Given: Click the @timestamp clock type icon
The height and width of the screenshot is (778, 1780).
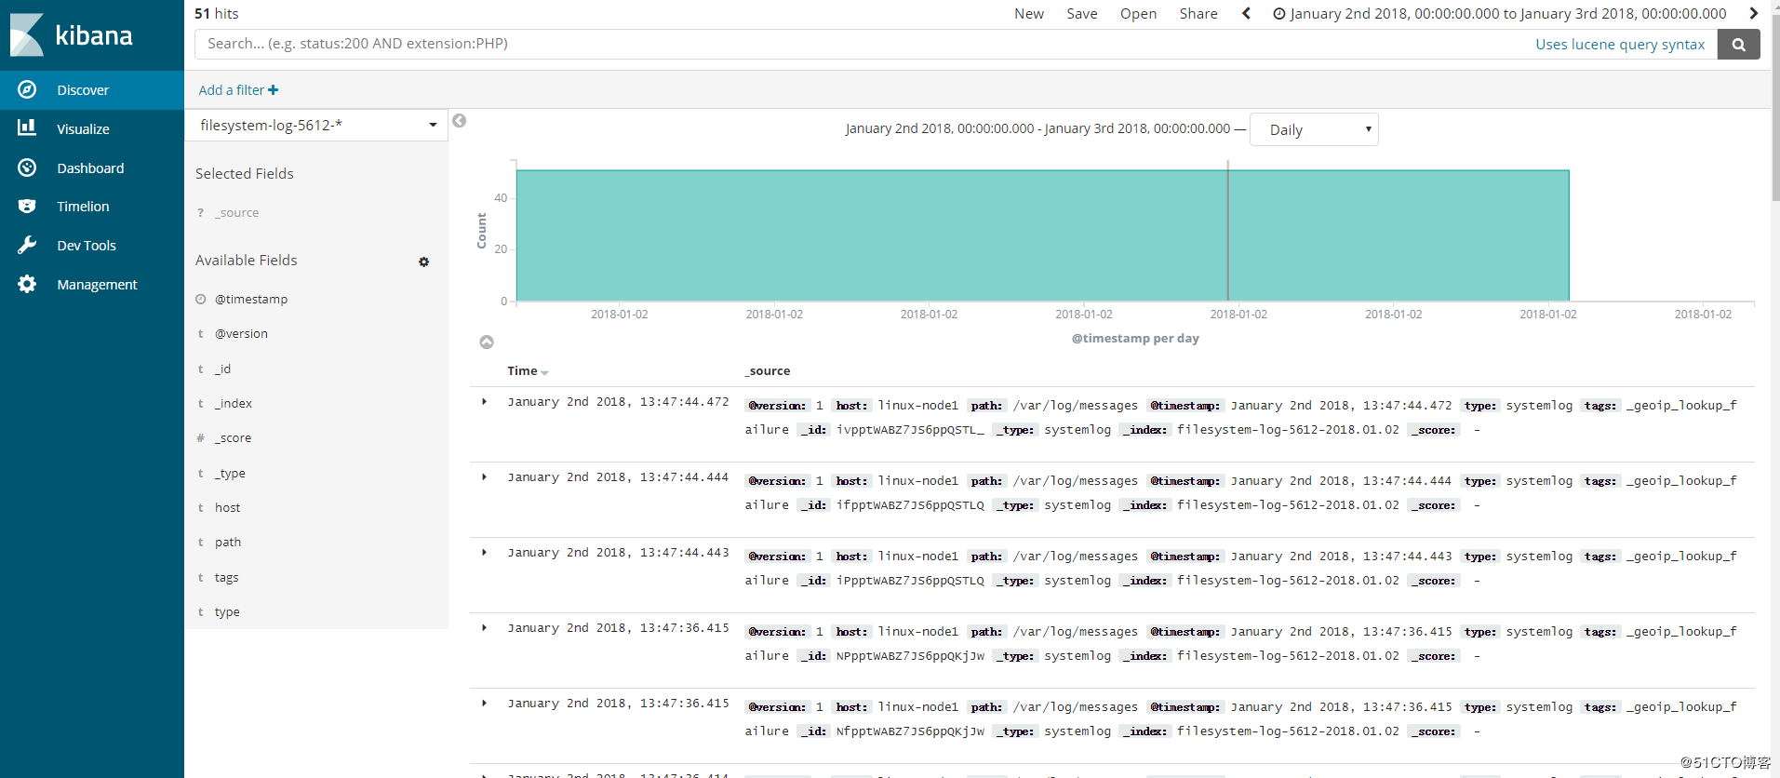Looking at the screenshot, I should coord(200,299).
